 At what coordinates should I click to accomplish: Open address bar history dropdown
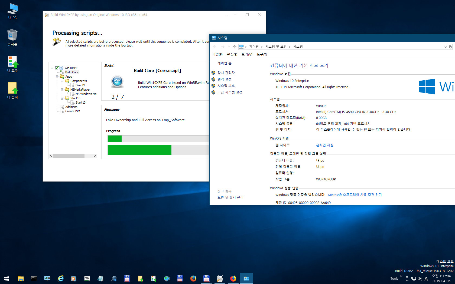[x=446, y=47]
